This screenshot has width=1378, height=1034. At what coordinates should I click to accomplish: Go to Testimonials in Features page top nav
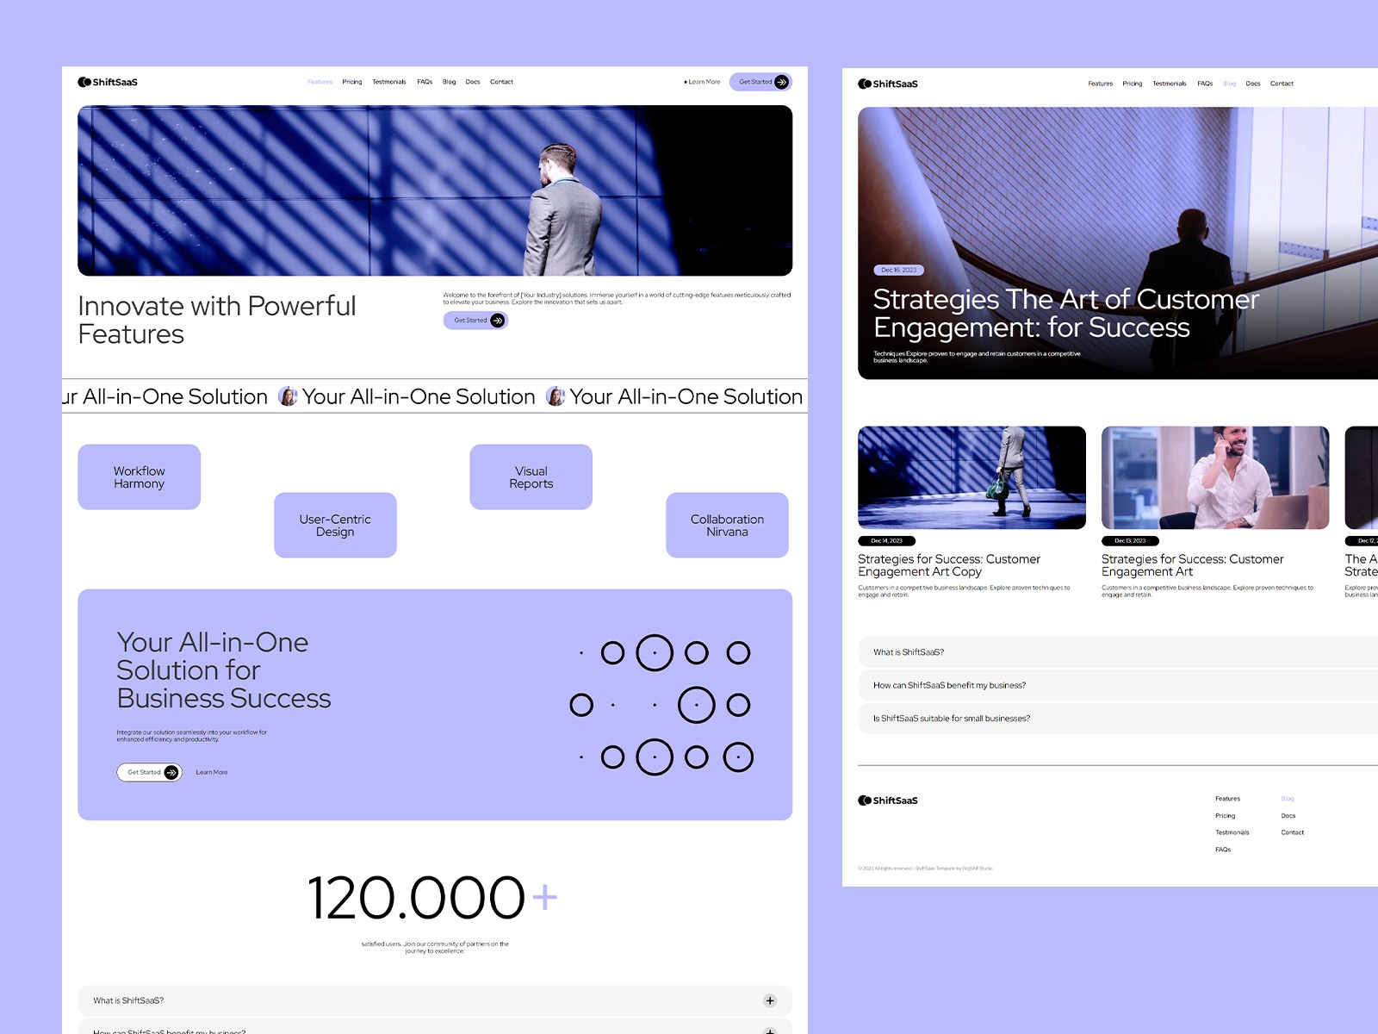tap(389, 82)
